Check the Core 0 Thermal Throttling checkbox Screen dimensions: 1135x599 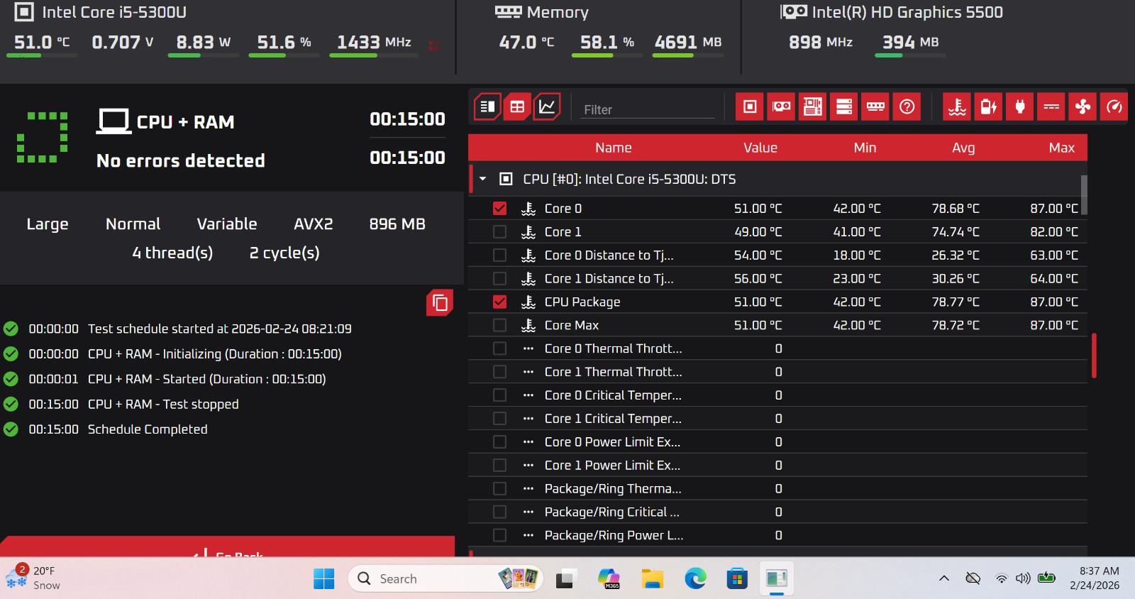500,348
